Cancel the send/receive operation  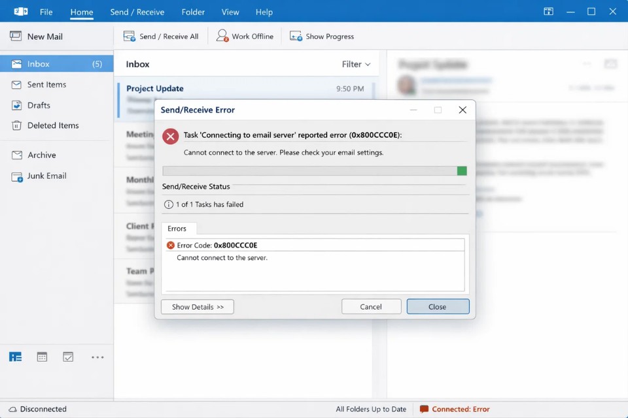[x=371, y=306]
